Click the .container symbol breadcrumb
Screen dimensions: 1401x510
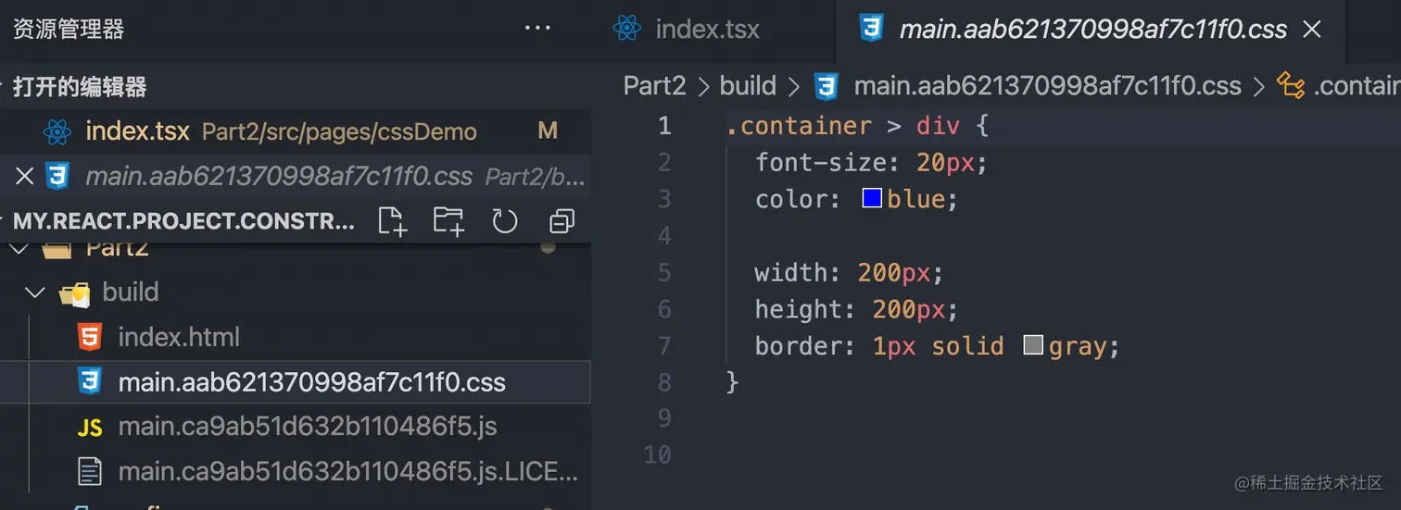pos(1357,86)
